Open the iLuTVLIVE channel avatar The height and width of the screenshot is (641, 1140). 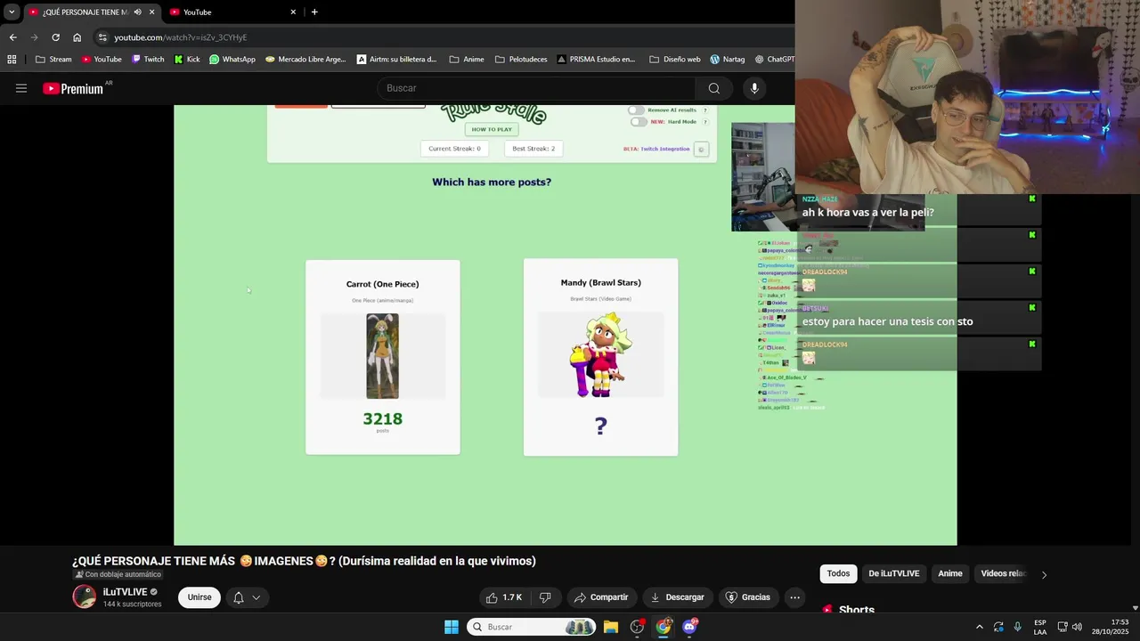(x=85, y=596)
